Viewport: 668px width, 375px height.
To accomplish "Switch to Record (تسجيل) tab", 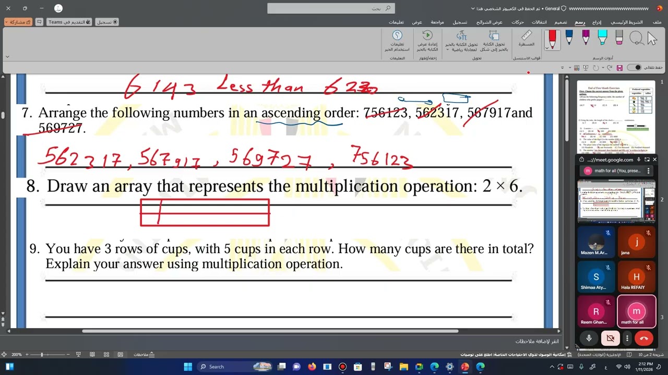I will tap(460, 22).
